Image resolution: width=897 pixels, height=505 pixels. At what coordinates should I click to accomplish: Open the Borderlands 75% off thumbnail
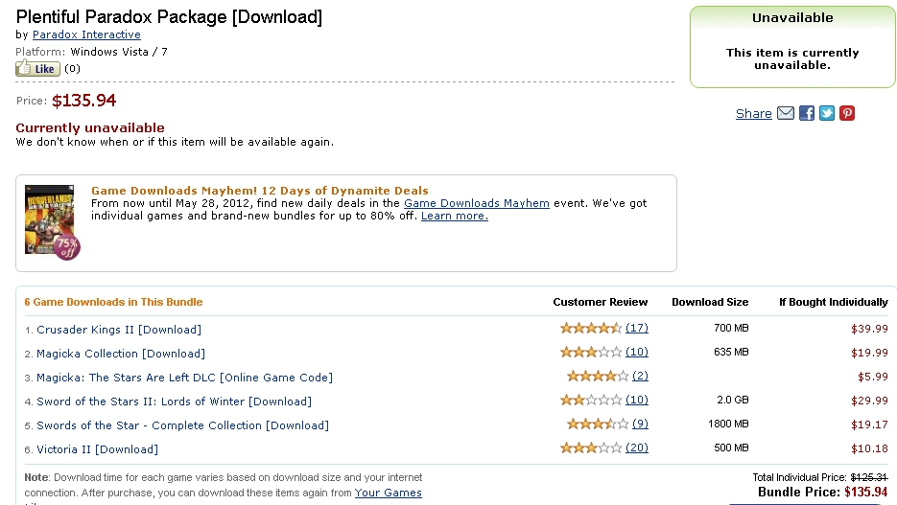(52, 222)
